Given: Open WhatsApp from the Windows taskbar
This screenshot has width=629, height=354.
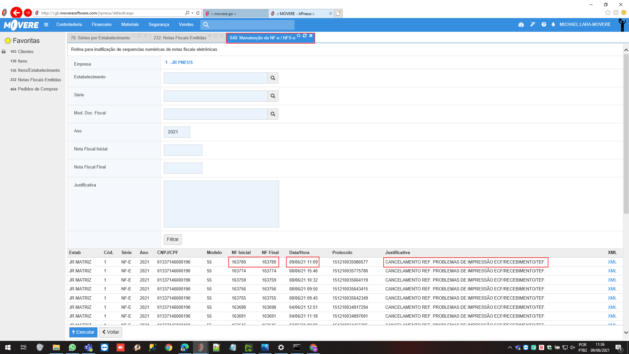Looking at the screenshot, I should click(72, 347).
